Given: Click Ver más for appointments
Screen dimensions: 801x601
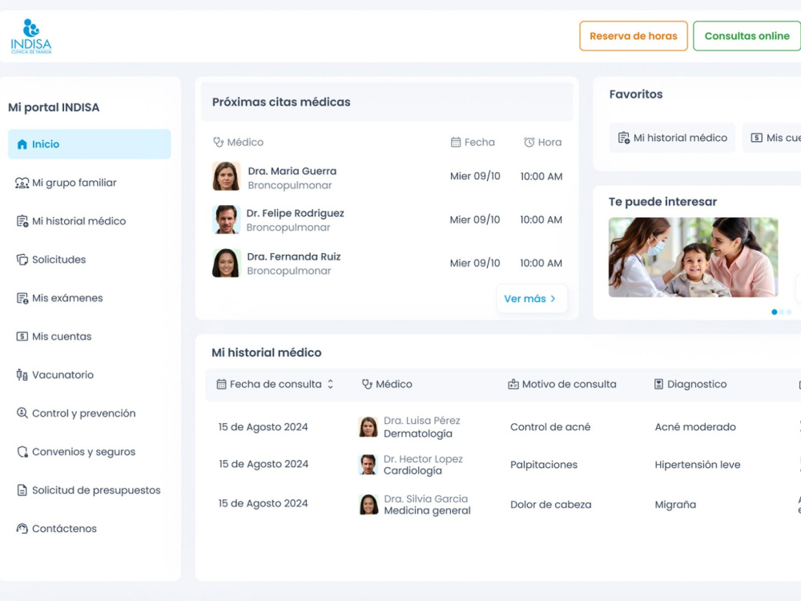Looking at the screenshot, I should tap(531, 298).
